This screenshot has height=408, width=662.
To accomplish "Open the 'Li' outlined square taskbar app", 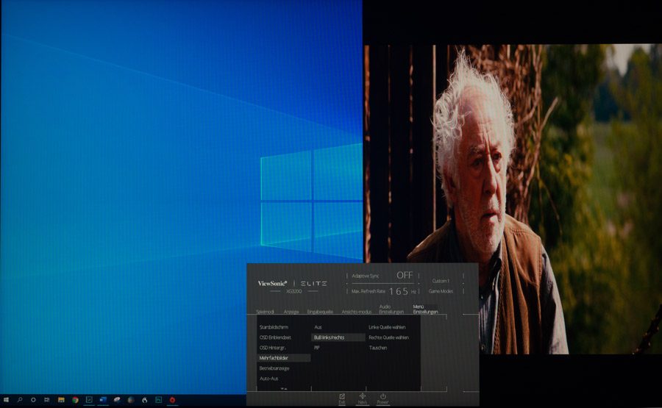I will [89, 400].
